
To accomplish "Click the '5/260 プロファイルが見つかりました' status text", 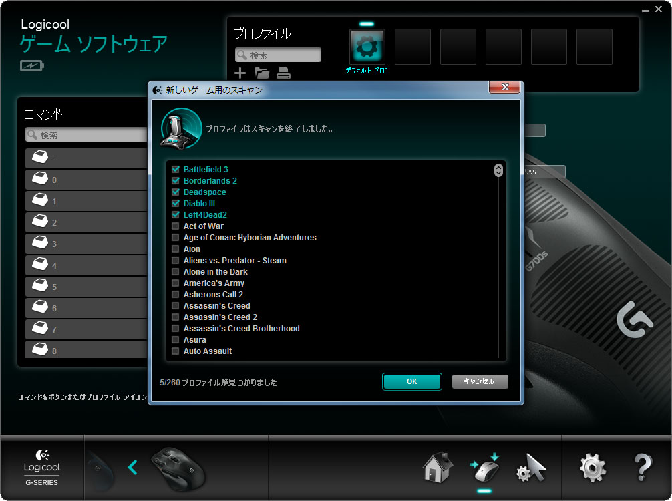I will coord(218,382).
